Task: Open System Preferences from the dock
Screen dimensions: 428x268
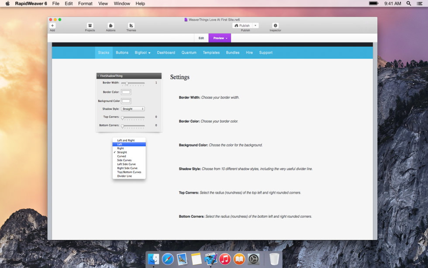Action: [253, 259]
